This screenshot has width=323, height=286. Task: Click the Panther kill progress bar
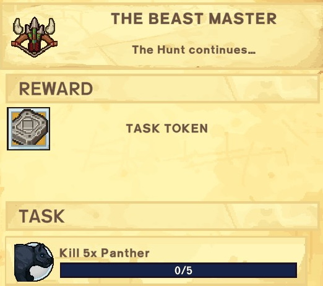(179, 270)
